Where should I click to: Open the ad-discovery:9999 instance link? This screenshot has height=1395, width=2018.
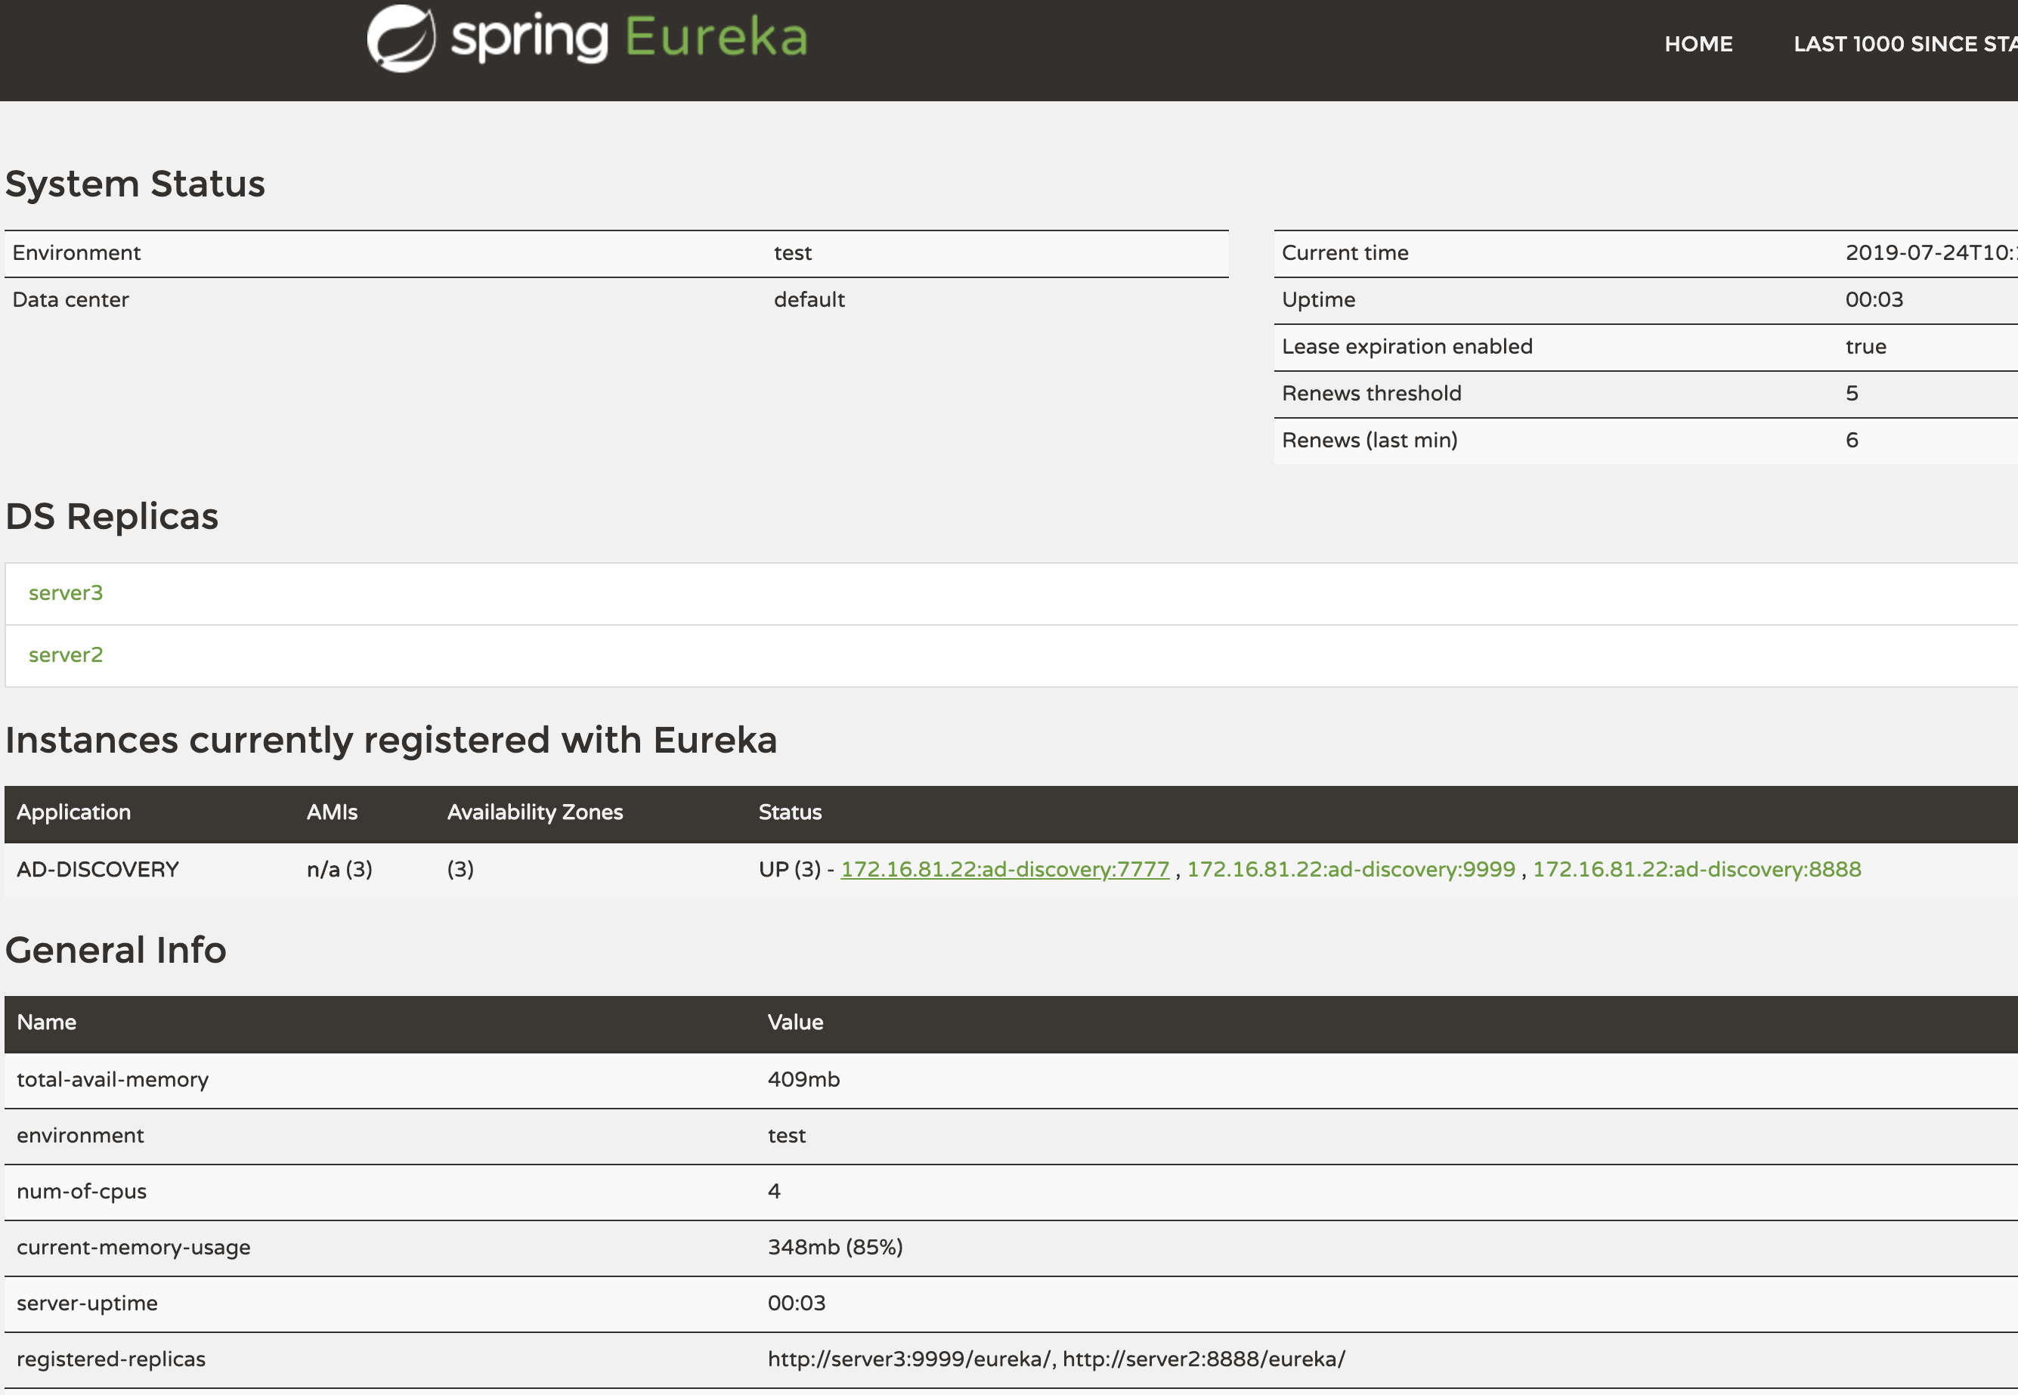pos(1351,869)
